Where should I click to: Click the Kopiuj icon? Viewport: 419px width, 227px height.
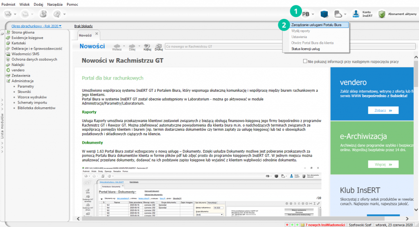pyautogui.click(x=147, y=46)
